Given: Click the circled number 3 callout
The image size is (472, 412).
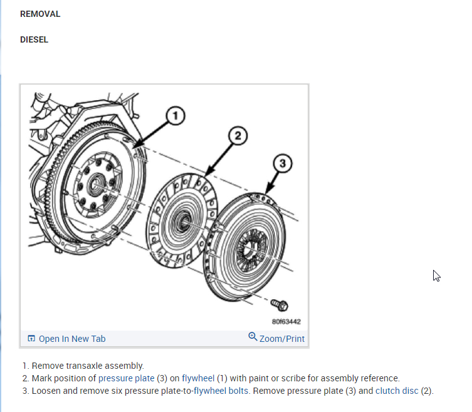Looking at the screenshot, I should click(x=282, y=163).
